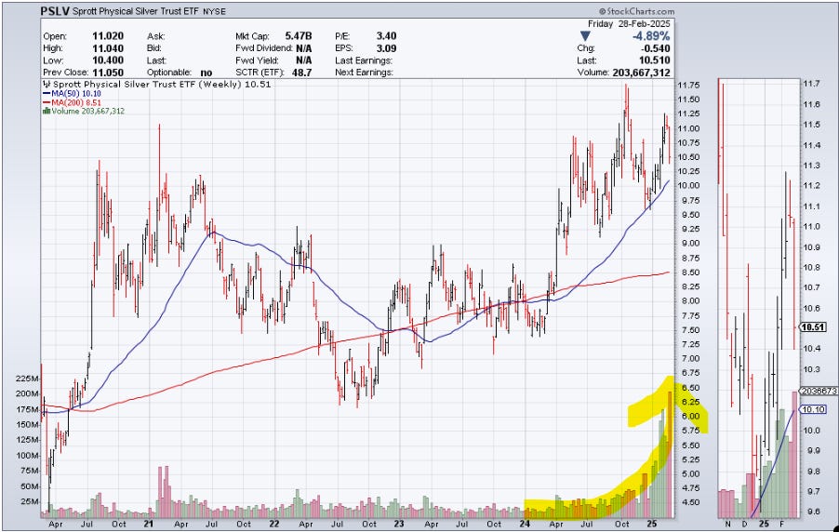Click the boxed volume tag on zoom panel
Screen dimensions: 839x532
[819, 392]
